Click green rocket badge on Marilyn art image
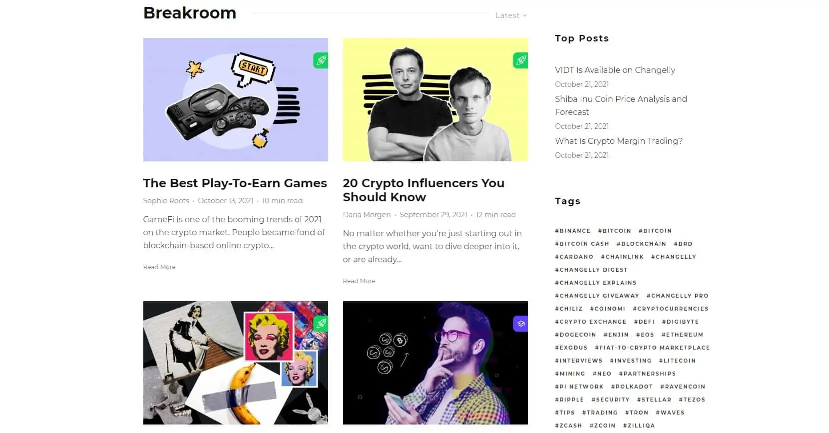Screen dimensions: 829x433 321,324
